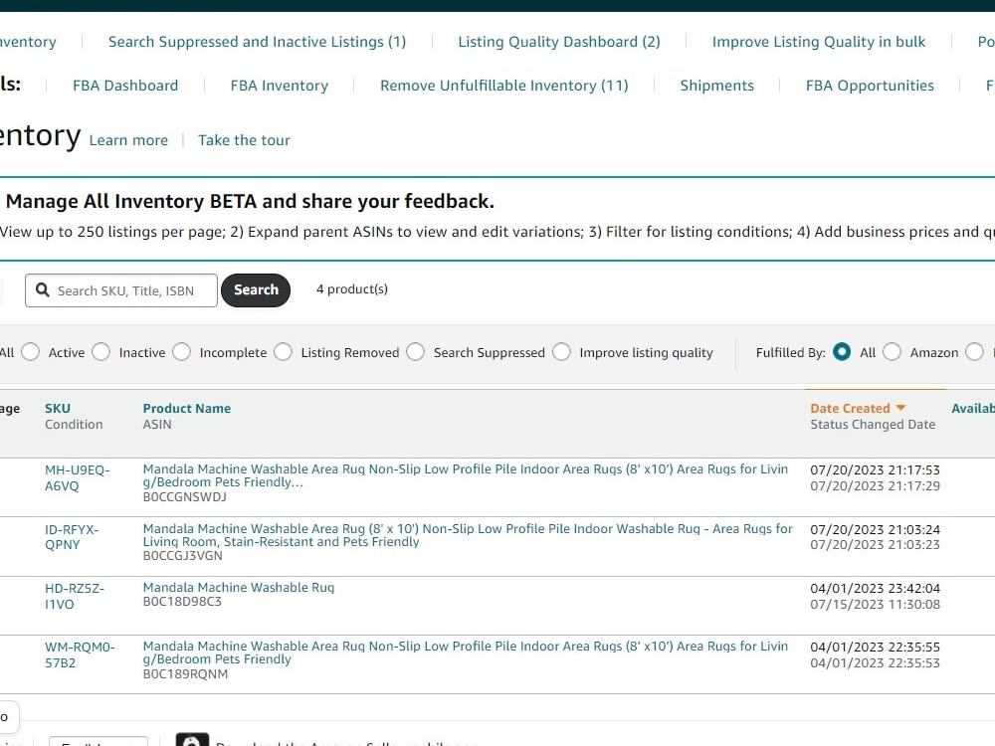Screen dimensions: 995x746
Task: Open product with ASIN B0CCGJ3VGN
Action: 468,535
